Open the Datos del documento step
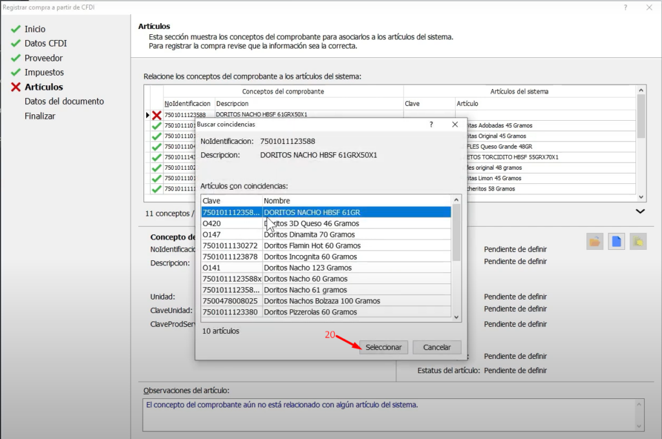 click(64, 101)
